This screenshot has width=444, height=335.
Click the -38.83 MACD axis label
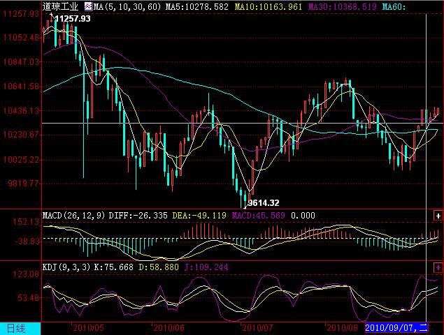click(27, 241)
